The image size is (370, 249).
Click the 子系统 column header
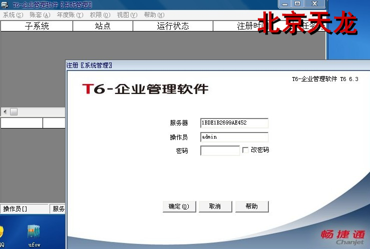37,26
